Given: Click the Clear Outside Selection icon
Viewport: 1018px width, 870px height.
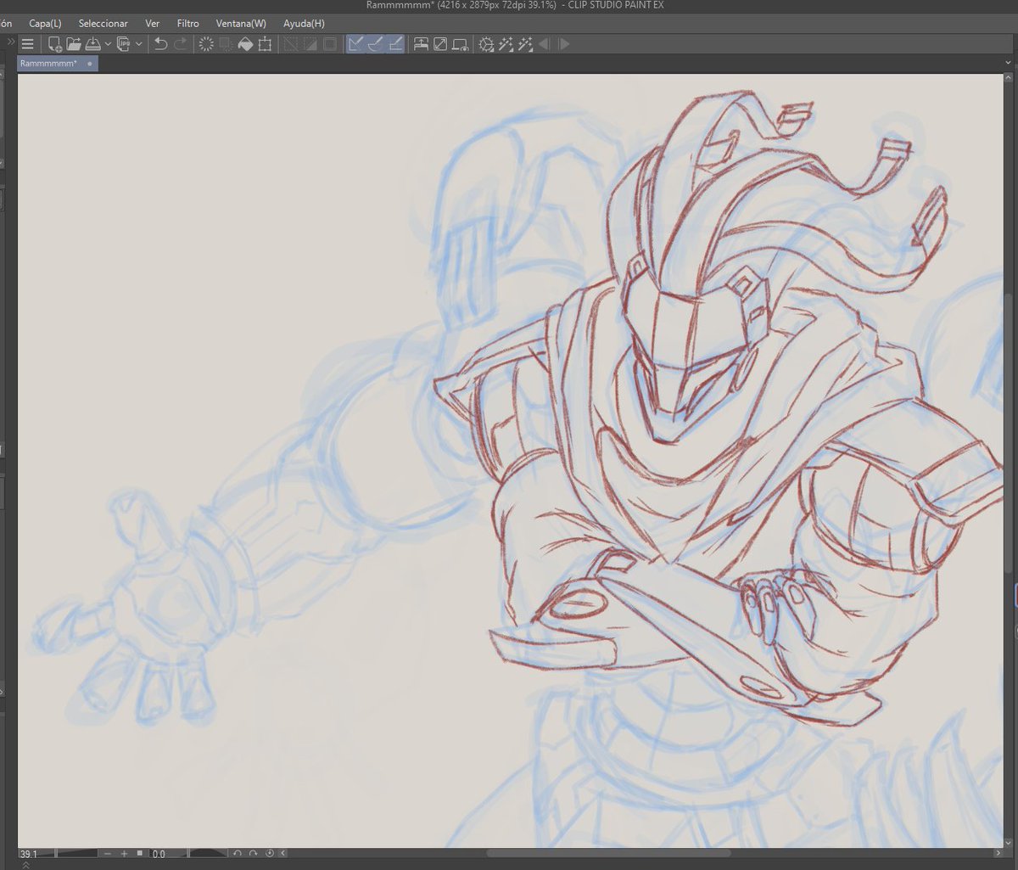Looking at the screenshot, I should pyautogui.click(x=226, y=44).
